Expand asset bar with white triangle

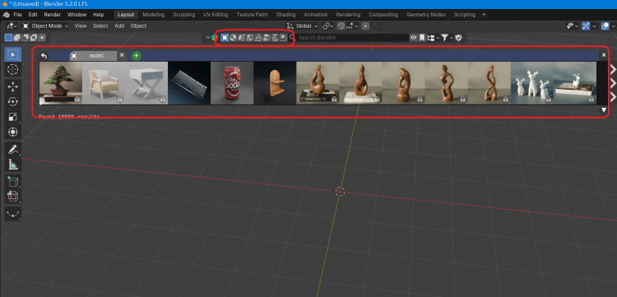(604, 110)
